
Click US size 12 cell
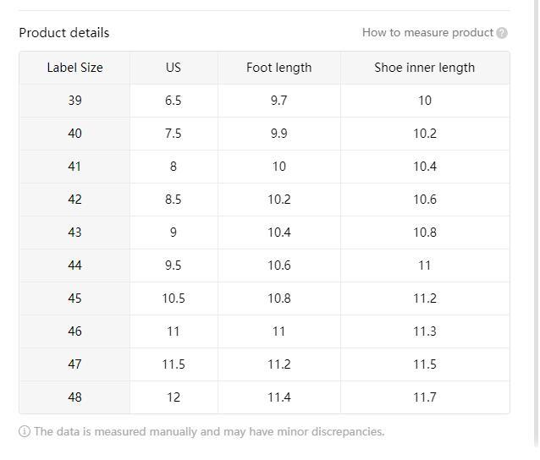tap(174, 397)
